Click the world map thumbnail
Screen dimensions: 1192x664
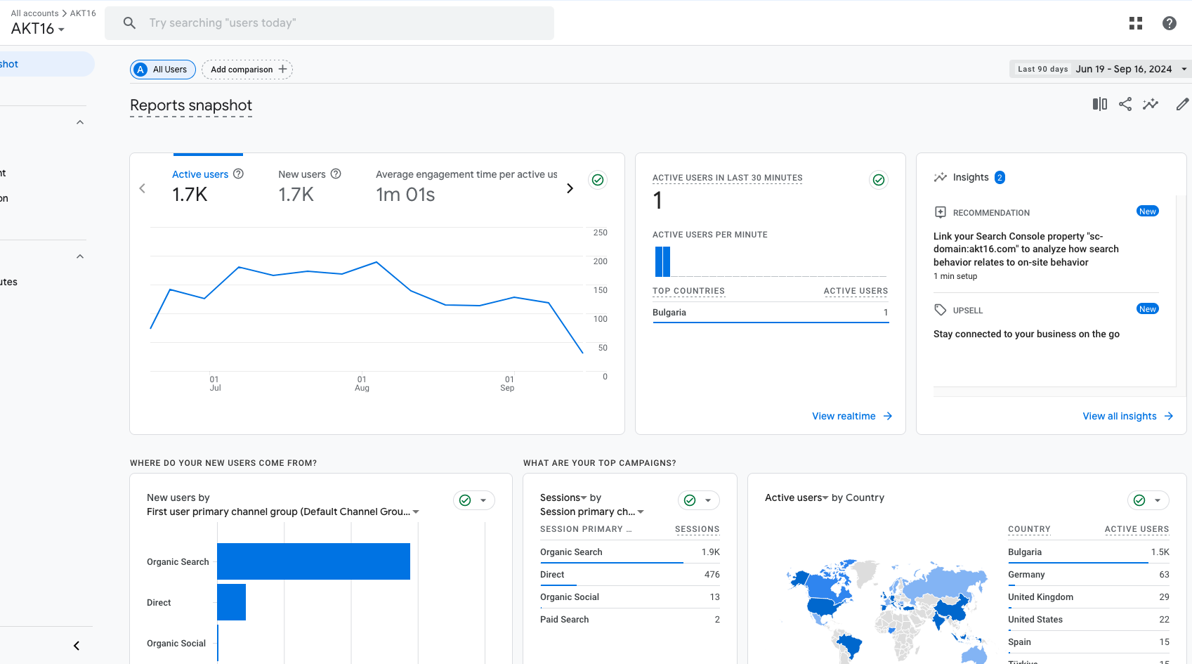point(888,611)
